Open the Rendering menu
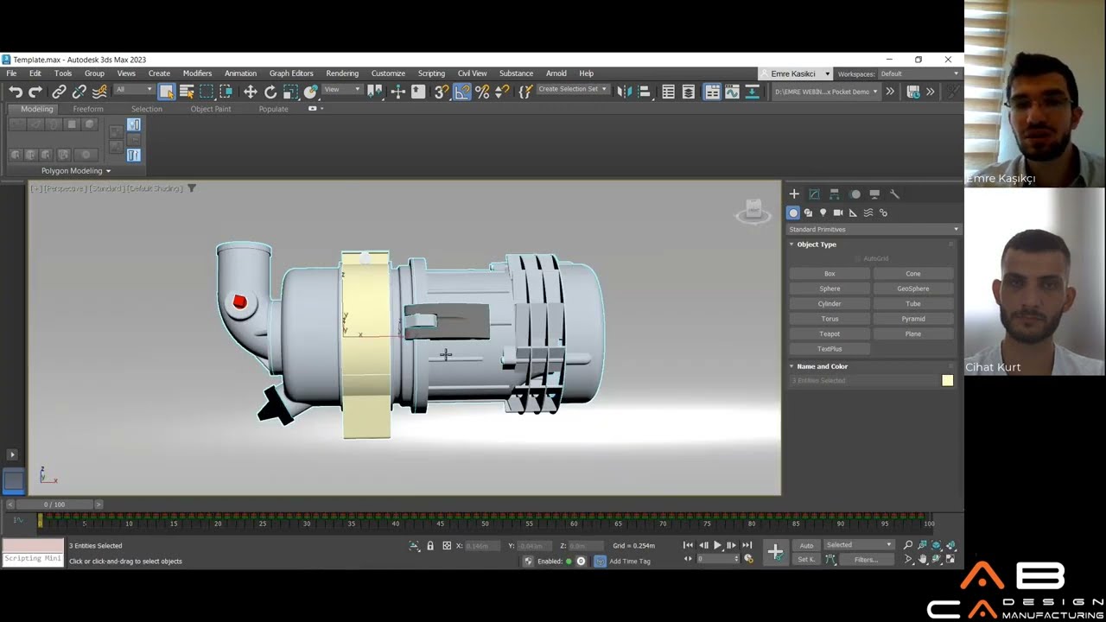1106x622 pixels. click(342, 73)
